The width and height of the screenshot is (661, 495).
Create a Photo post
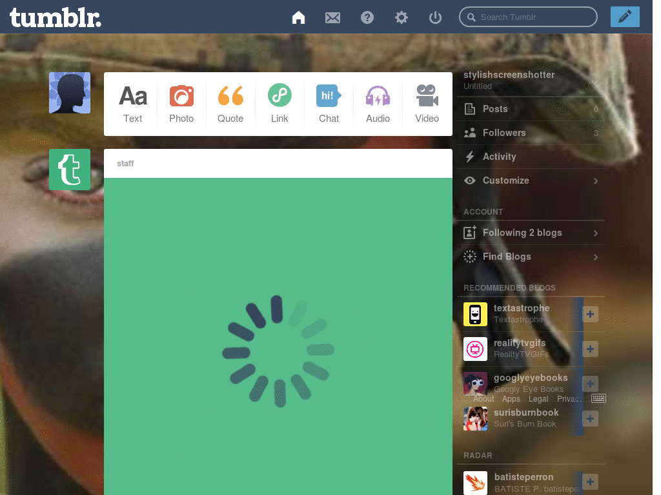tap(181, 104)
